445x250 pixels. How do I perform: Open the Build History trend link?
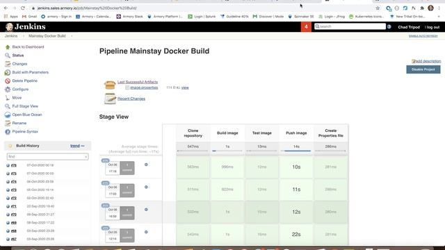[x=75, y=146]
